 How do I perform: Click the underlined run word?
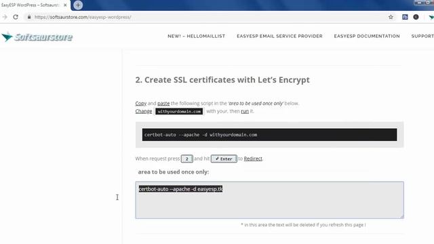click(245, 111)
